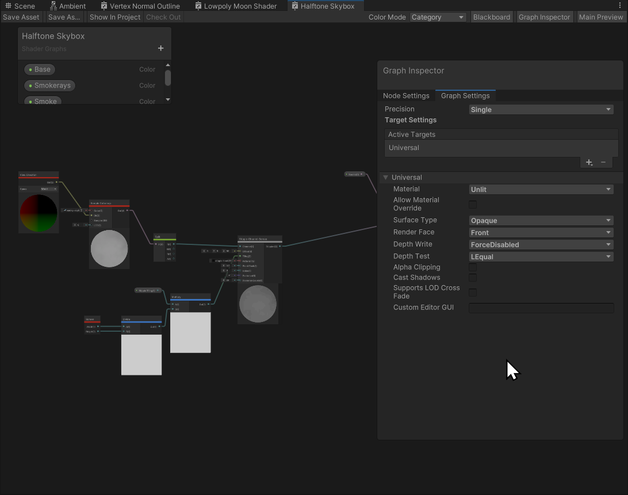Collapse the Universal target section
The height and width of the screenshot is (495, 628).
coord(386,178)
